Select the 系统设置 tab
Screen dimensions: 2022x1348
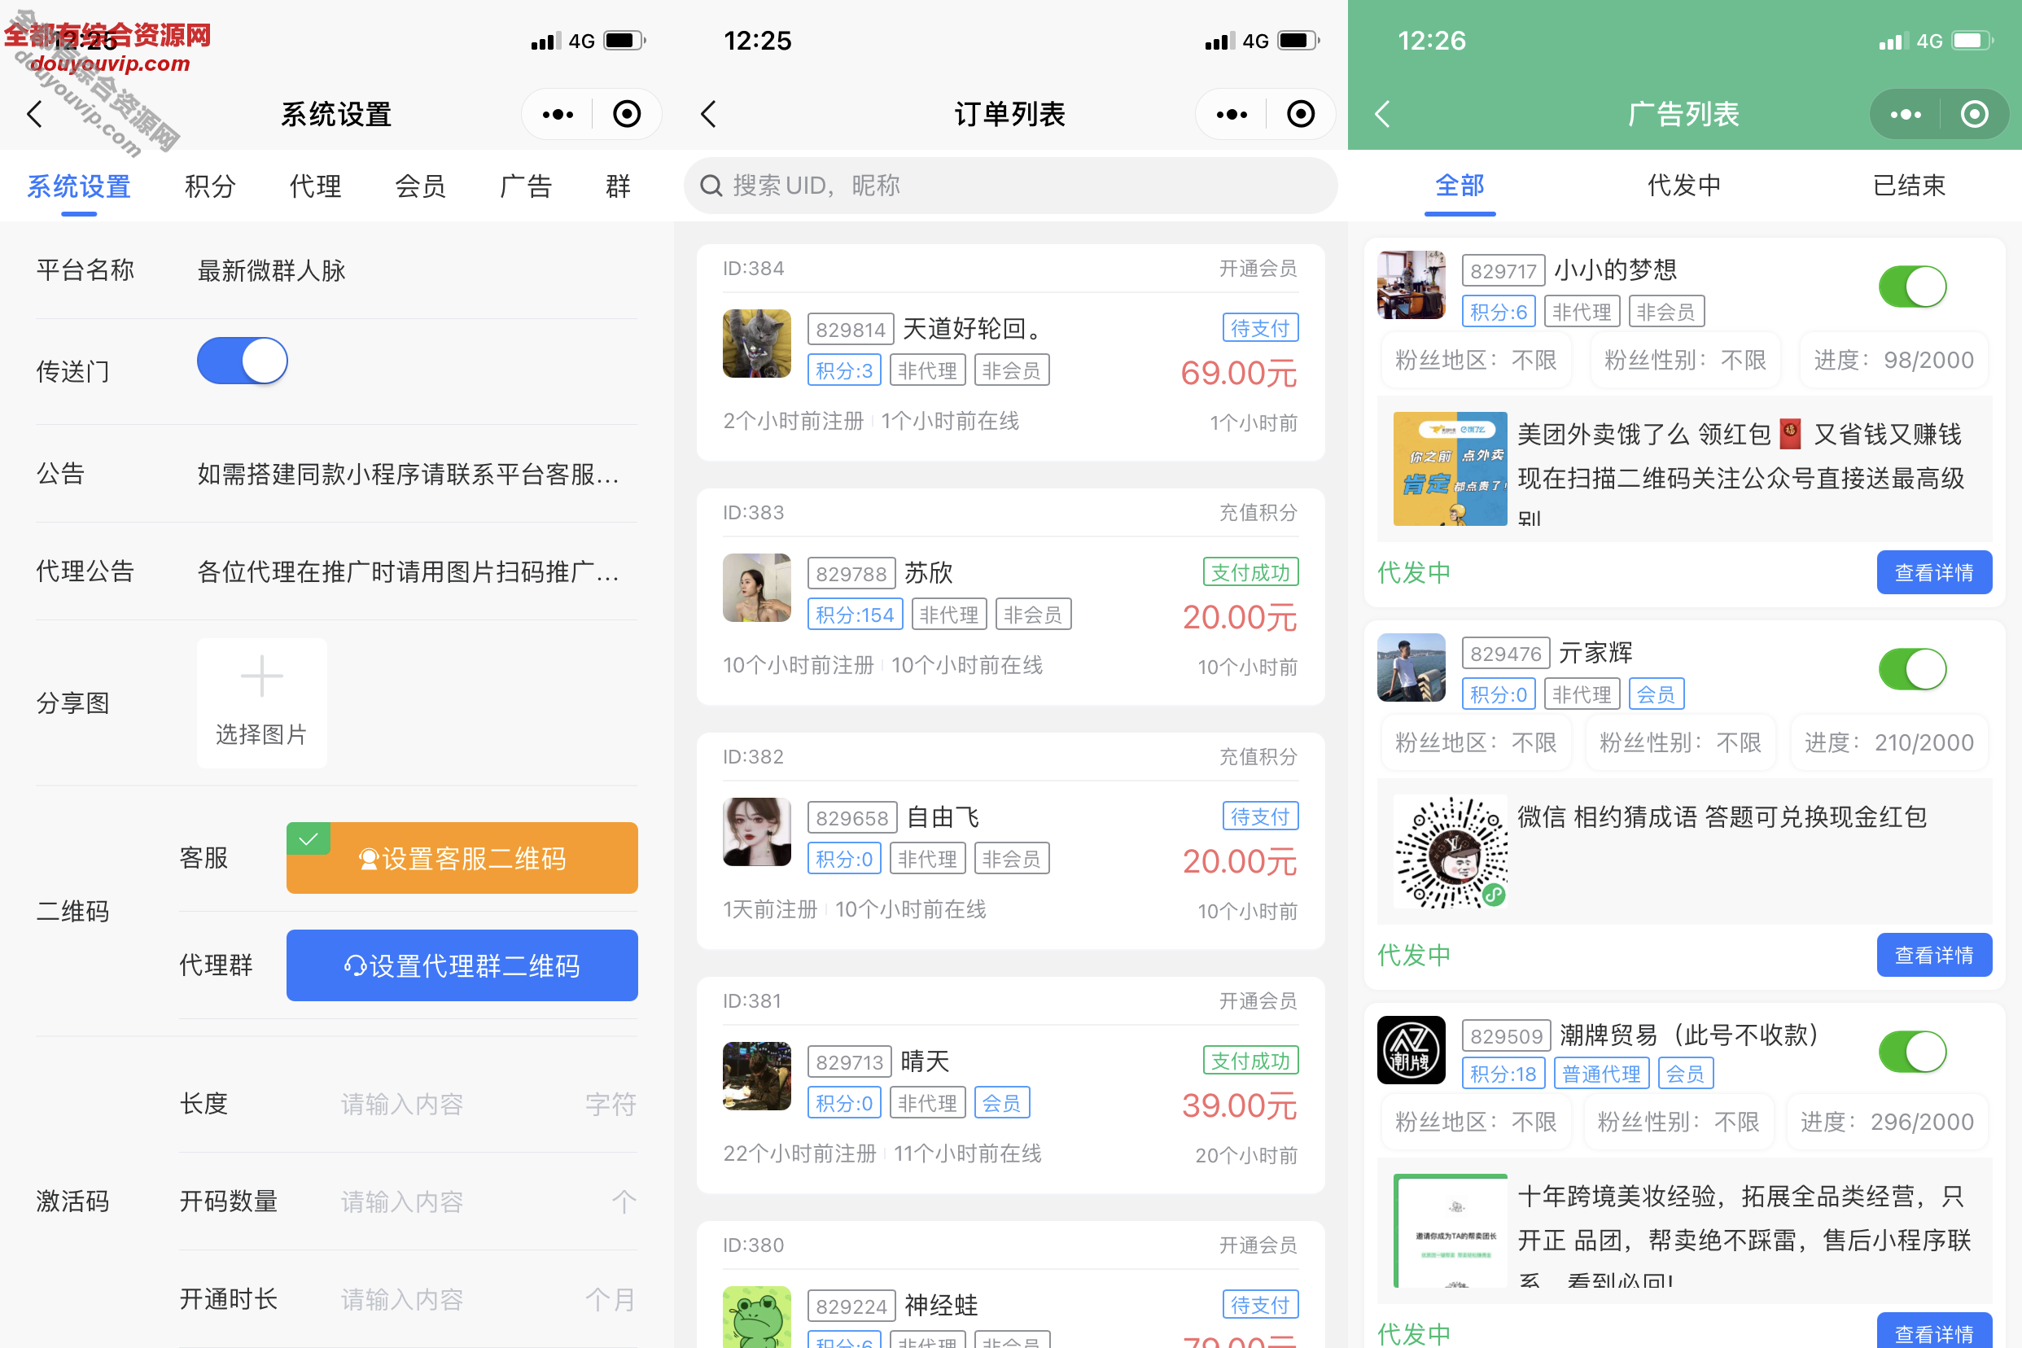coord(79,186)
